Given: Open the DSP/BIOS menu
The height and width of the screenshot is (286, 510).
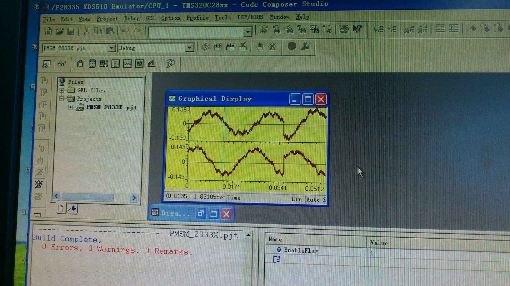Looking at the screenshot, I should pyautogui.click(x=250, y=17).
